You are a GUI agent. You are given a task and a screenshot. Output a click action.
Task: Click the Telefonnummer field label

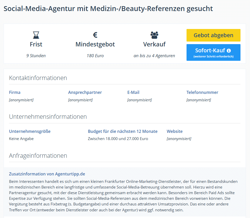pyautogui.click(x=202, y=92)
